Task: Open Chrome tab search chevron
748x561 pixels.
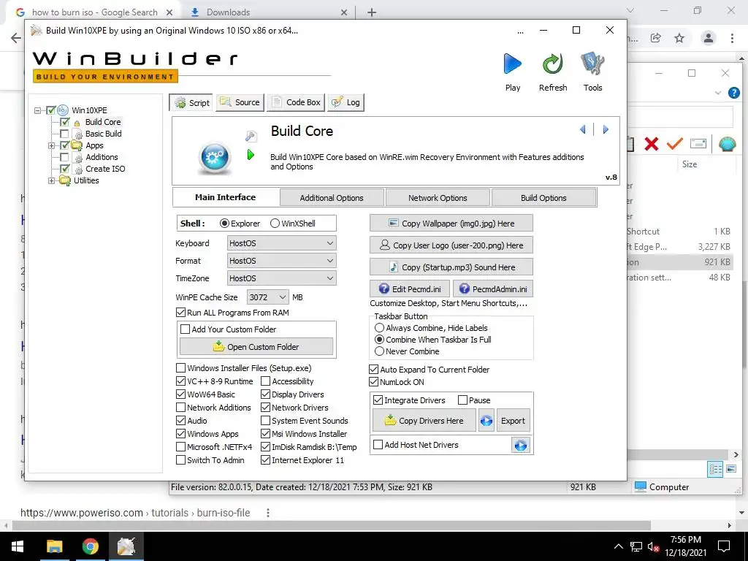Action: tap(630, 10)
